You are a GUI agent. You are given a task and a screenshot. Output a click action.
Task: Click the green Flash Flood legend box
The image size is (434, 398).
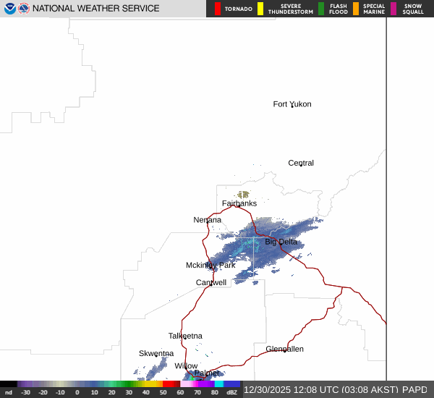coord(321,9)
